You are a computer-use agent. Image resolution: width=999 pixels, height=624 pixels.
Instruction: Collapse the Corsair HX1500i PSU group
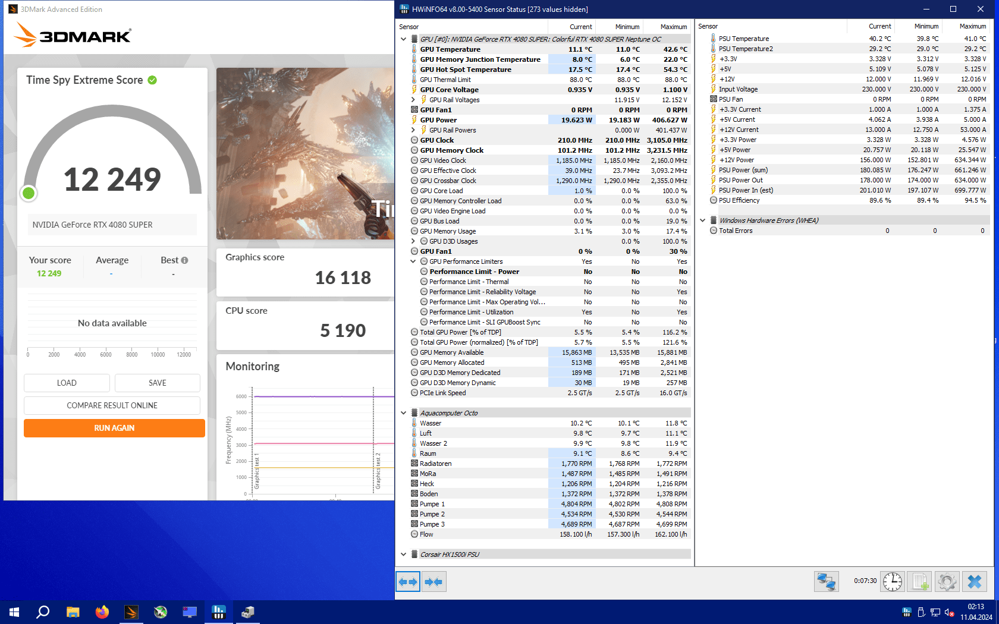click(404, 554)
